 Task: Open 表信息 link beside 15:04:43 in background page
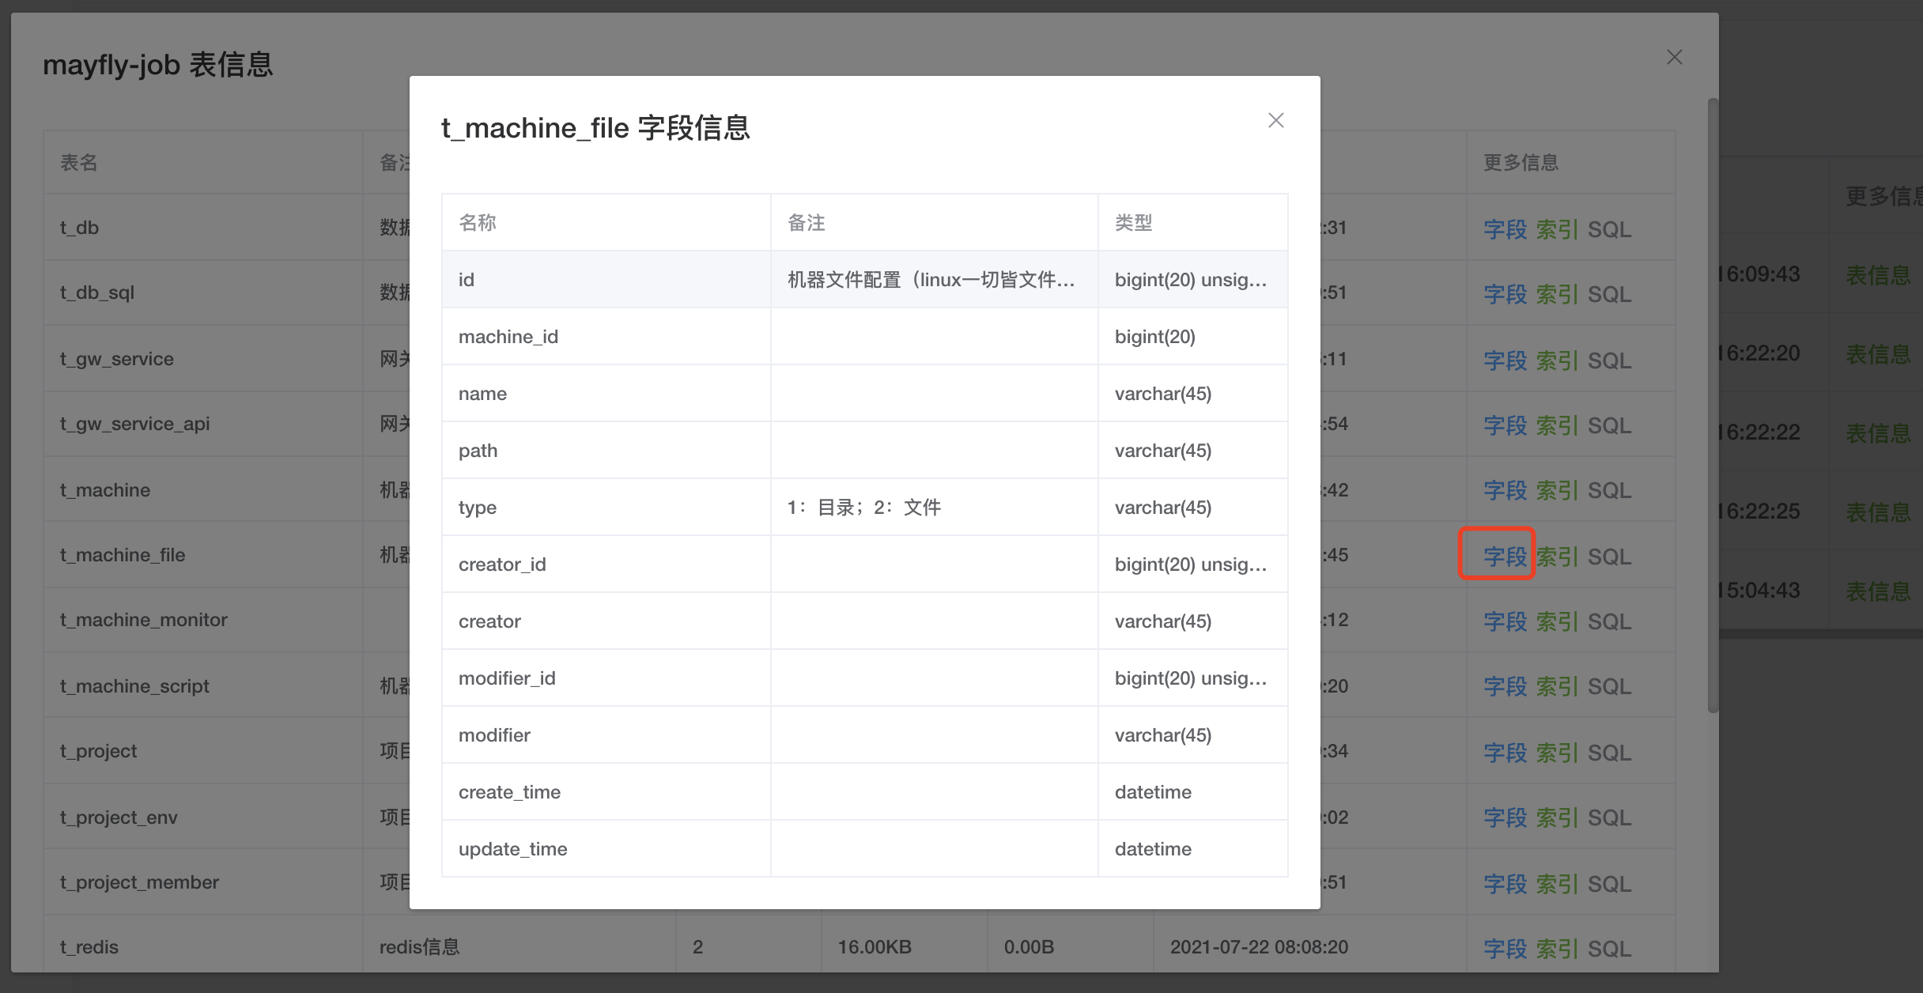[1878, 591]
